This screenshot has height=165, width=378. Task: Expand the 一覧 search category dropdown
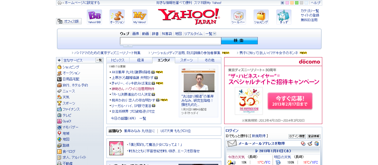point(214,34)
